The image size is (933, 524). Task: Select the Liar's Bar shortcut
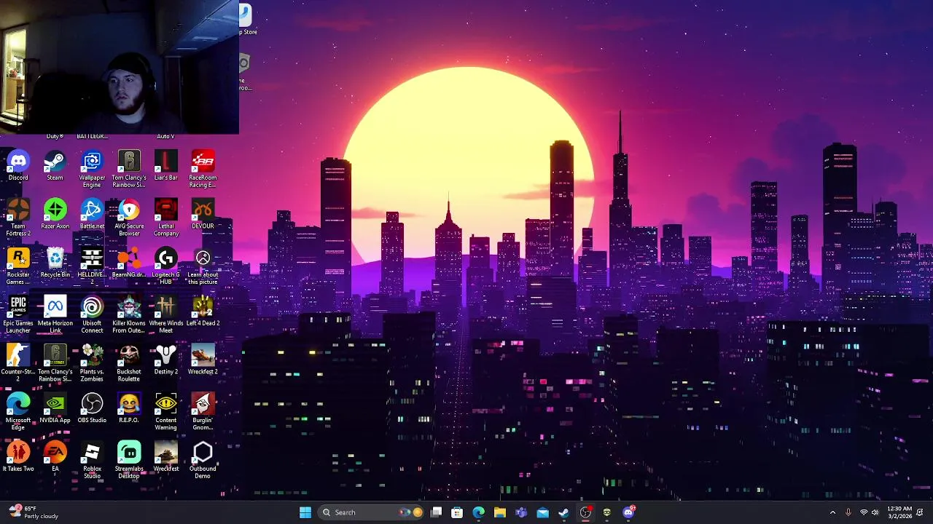coord(165,166)
